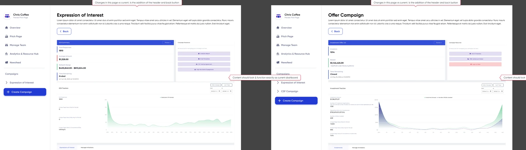The width and height of the screenshot is (526, 150).
Task: Toggle Expression Of Interests chart legend
Action: pos(167,97)
